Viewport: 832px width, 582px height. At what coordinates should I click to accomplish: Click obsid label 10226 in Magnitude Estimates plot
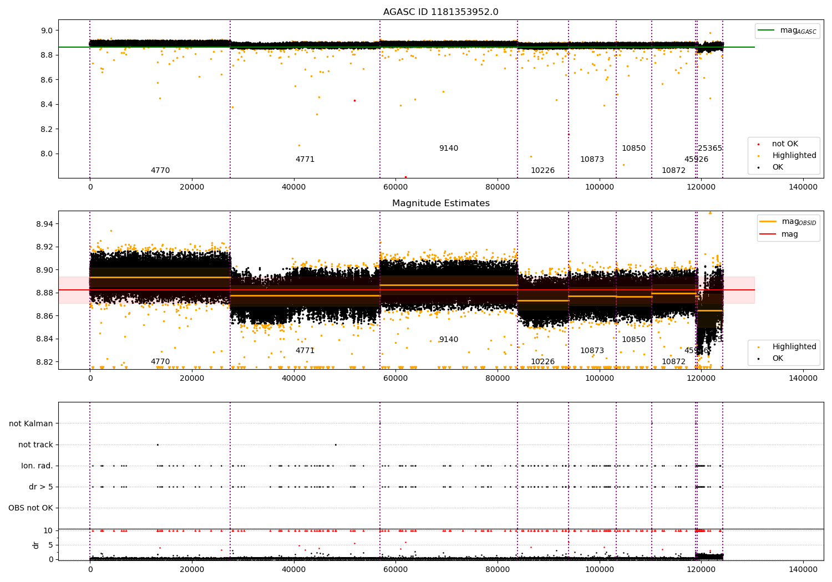542,362
